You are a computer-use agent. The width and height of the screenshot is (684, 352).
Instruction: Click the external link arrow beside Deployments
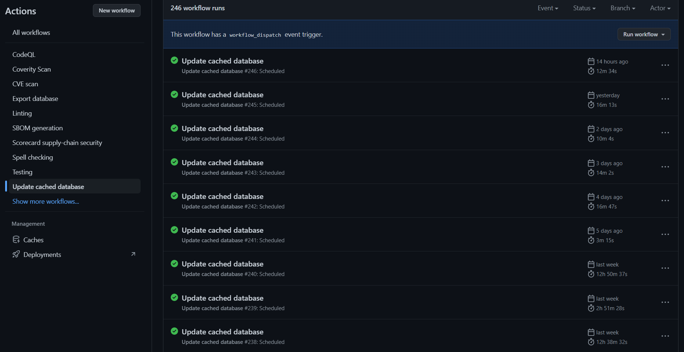133,254
